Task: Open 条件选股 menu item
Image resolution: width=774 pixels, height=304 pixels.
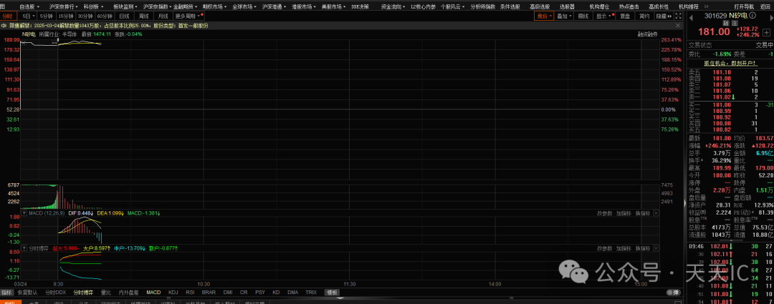Action: (x=510, y=7)
